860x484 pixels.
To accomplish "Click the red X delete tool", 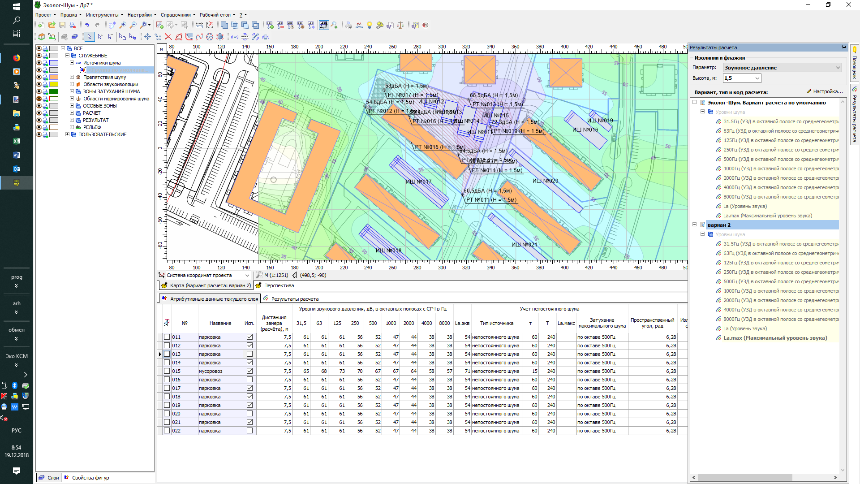I will (x=168, y=37).
